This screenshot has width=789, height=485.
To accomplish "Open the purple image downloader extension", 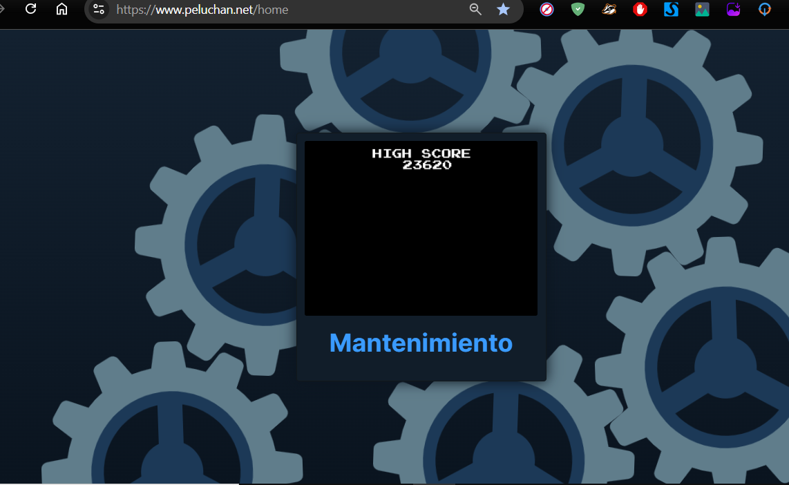I will [734, 10].
